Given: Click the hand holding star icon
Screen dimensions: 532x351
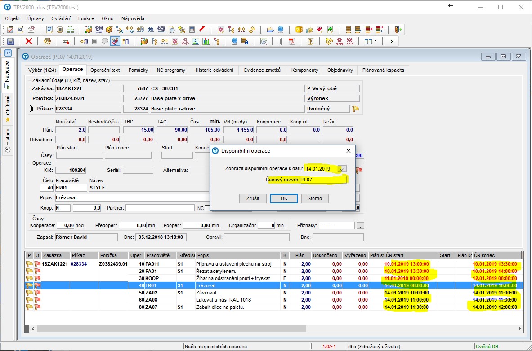Looking at the screenshot, I should click(309, 30).
